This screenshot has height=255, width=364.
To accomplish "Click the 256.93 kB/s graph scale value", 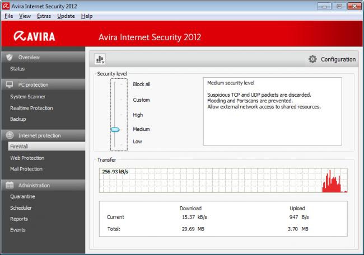I will [115, 172].
